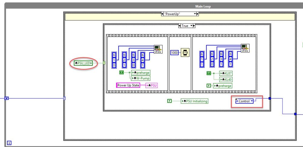Click the Main Loop label
Image resolution: width=303 pixels, height=147 pixels.
pos(203,6)
